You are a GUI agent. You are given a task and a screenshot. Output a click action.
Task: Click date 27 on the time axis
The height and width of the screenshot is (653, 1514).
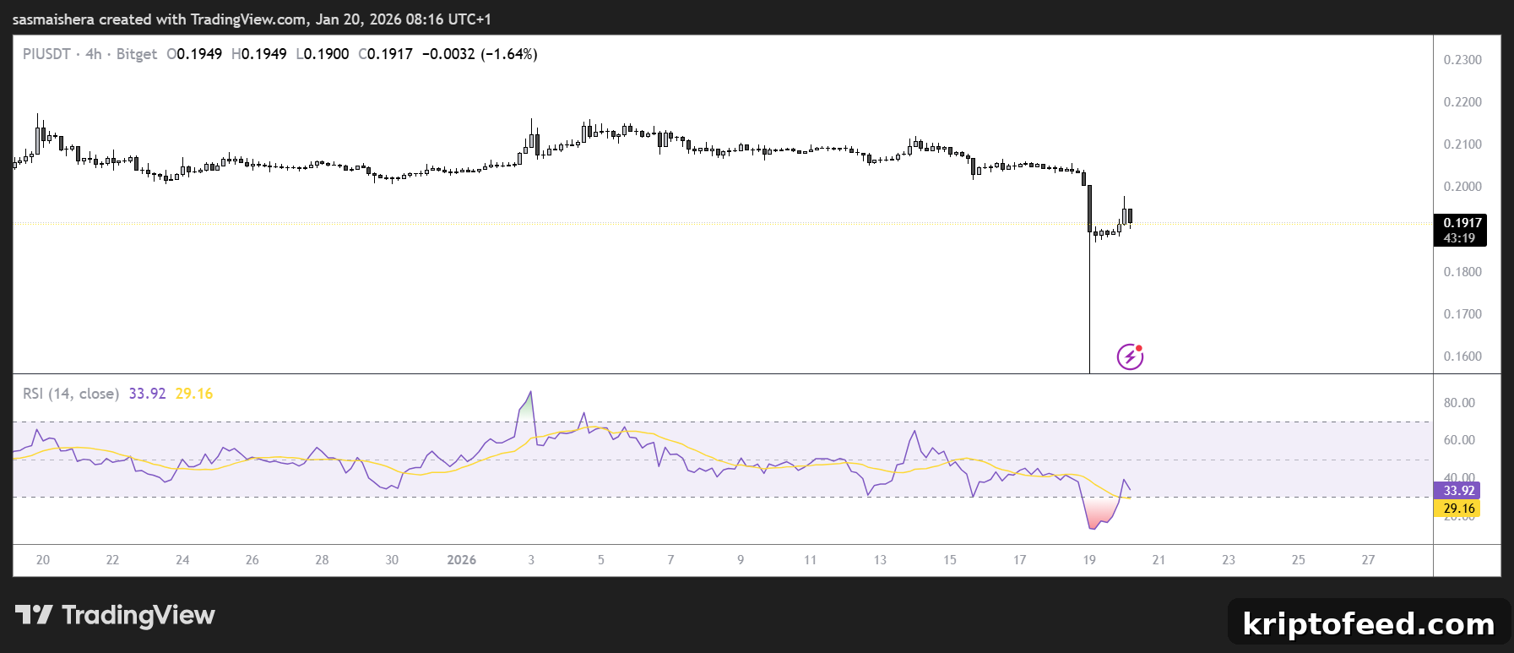(x=1368, y=560)
